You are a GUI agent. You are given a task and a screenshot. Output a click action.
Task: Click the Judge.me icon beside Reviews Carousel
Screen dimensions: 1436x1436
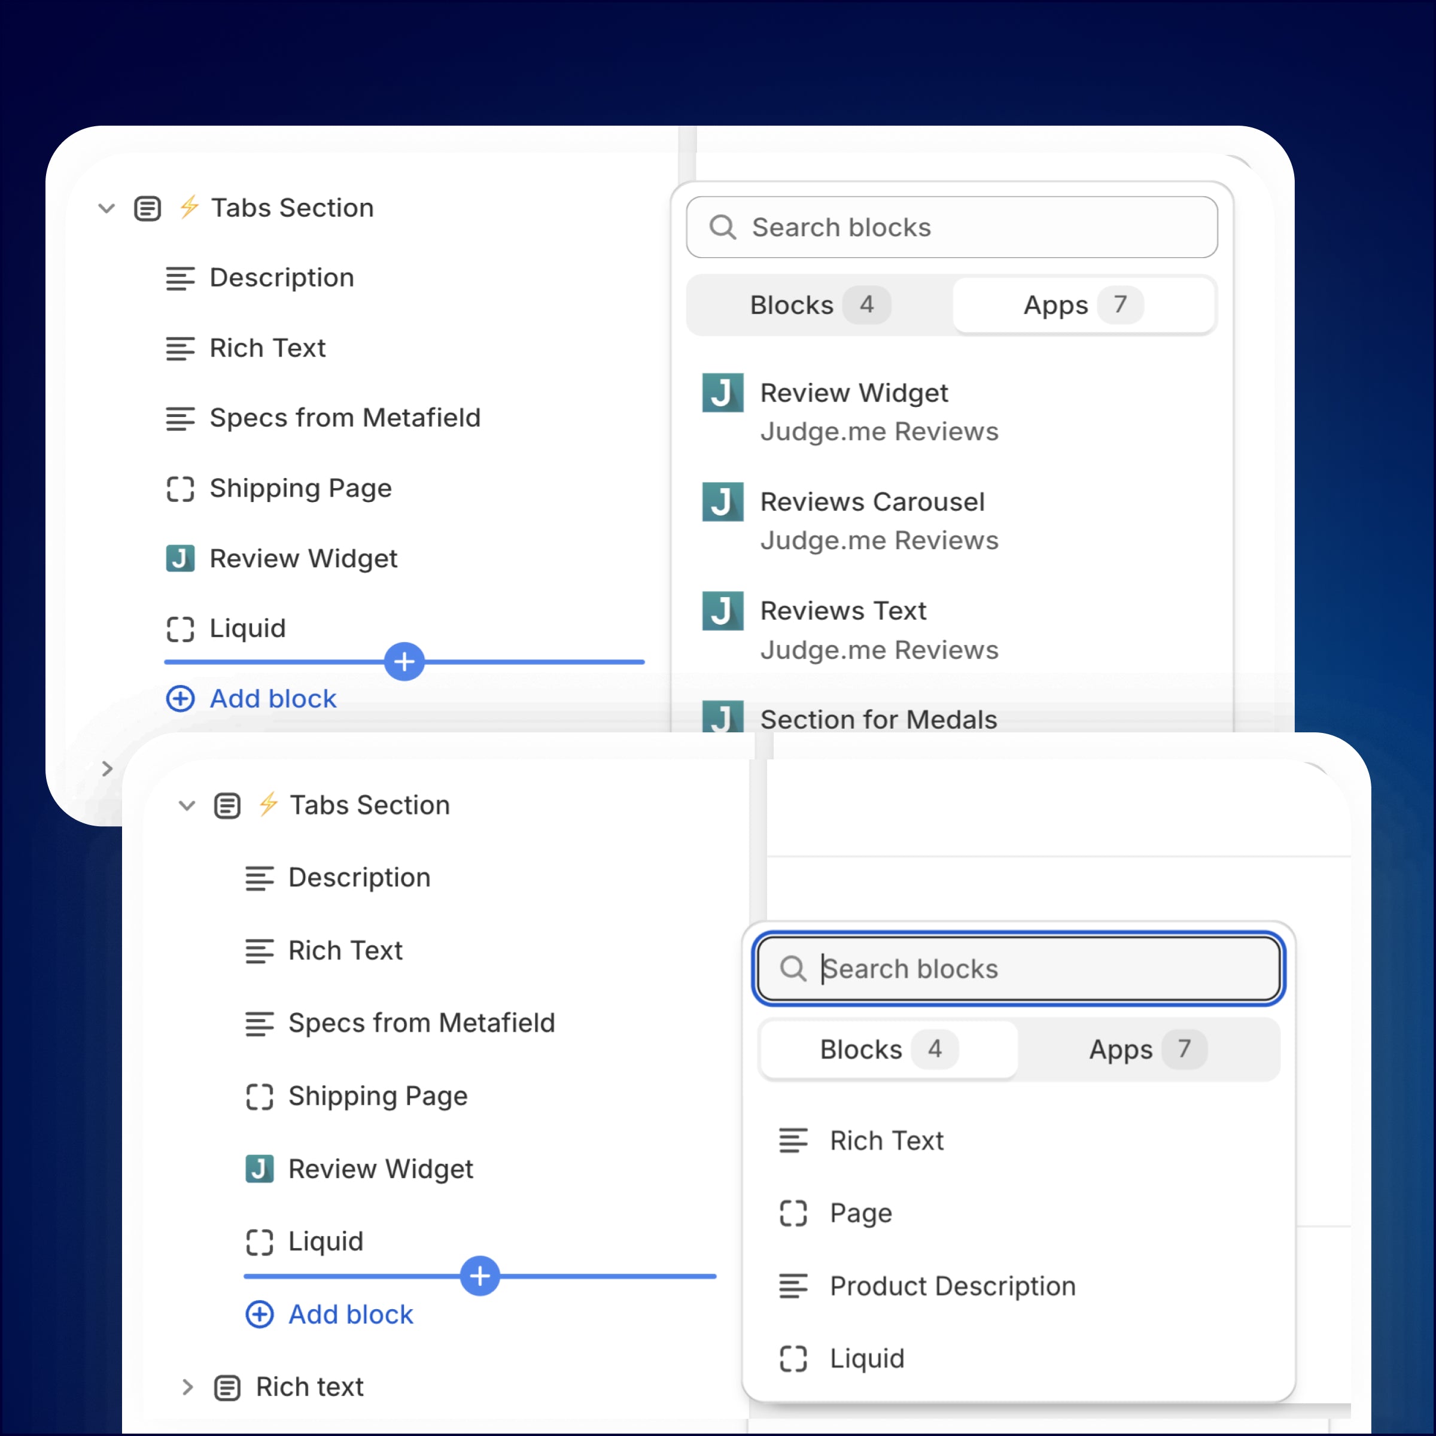coord(722,503)
